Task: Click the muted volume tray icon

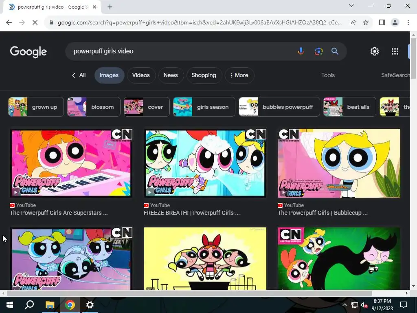Action: [364, 305]
